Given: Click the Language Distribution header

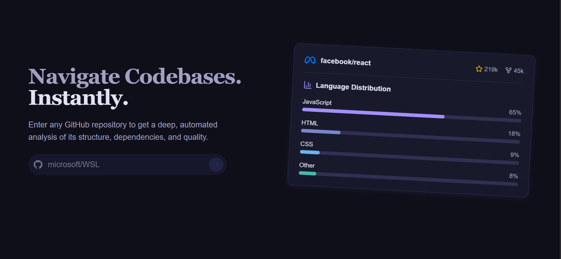Looking at the screenshot, I should coord(353,87).
